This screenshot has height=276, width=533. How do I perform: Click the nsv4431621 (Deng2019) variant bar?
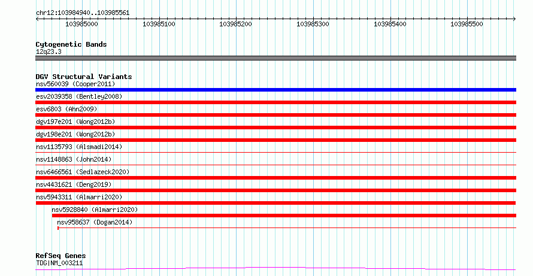tap(275, 190)
